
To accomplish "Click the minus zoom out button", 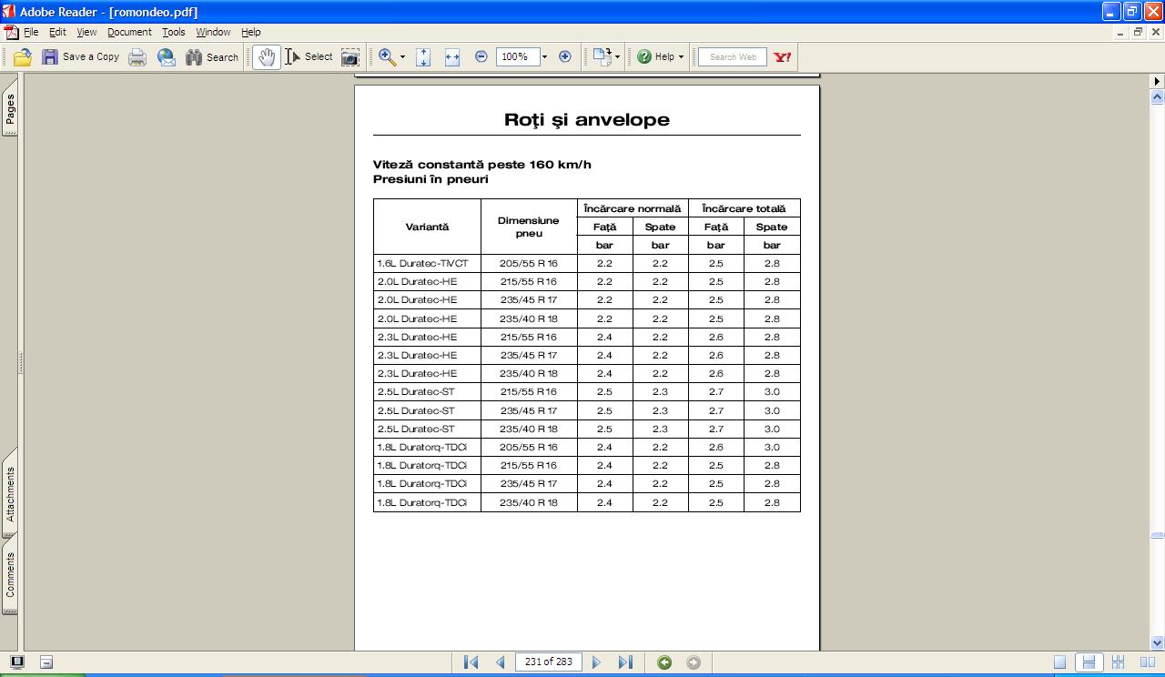I will tap(481, 56).
